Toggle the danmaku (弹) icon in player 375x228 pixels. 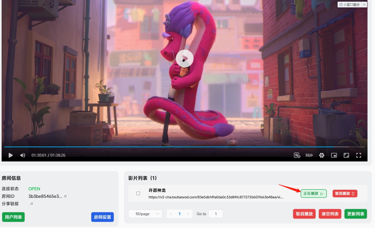[x=297, y=155]
